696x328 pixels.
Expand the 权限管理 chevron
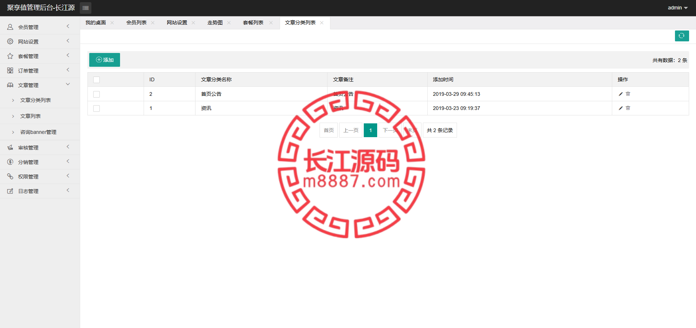click(x=68, y=176)
